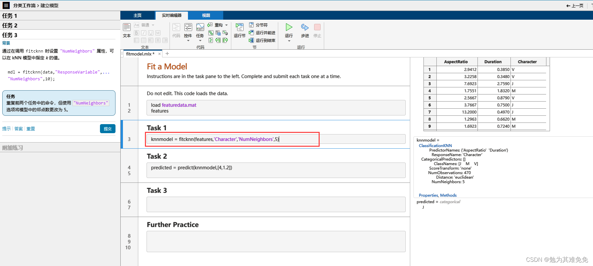Increase code indent
This screenshot has width=593, height=266.
218,40
